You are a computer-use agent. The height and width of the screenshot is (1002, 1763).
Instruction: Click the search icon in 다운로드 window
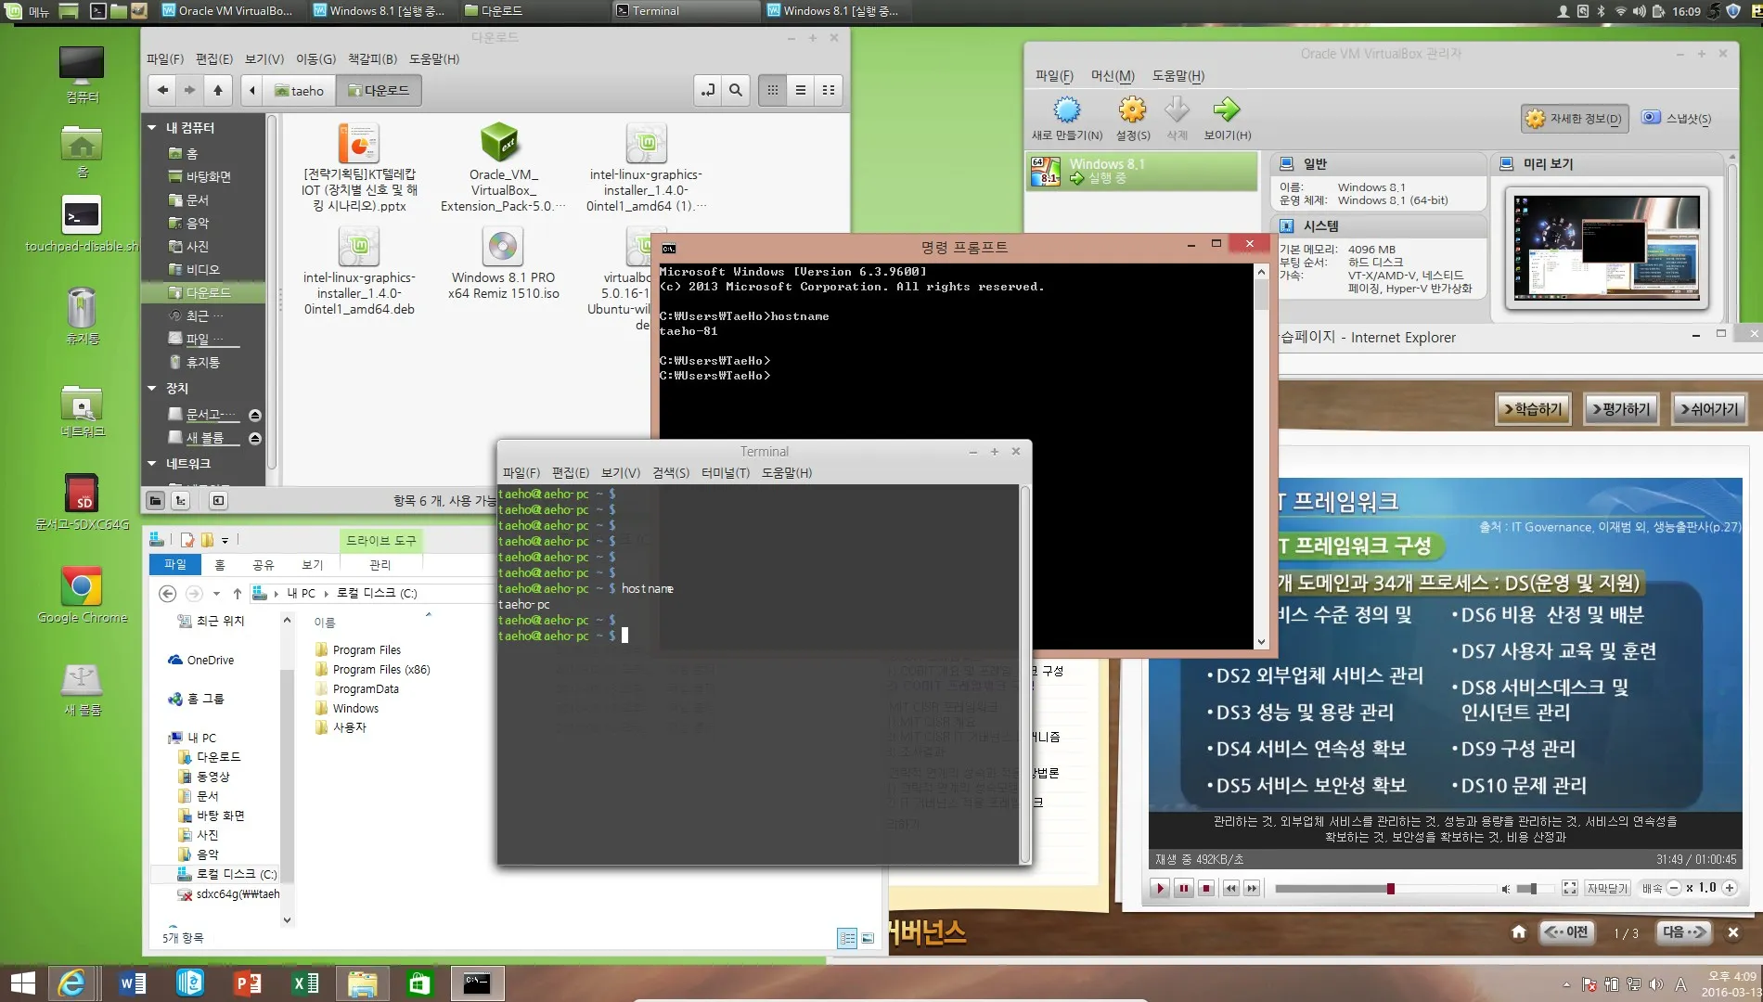click(735, 90)
